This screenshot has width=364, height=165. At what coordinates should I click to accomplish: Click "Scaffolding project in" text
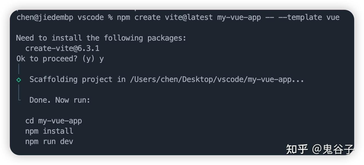[x=77, y=80]
